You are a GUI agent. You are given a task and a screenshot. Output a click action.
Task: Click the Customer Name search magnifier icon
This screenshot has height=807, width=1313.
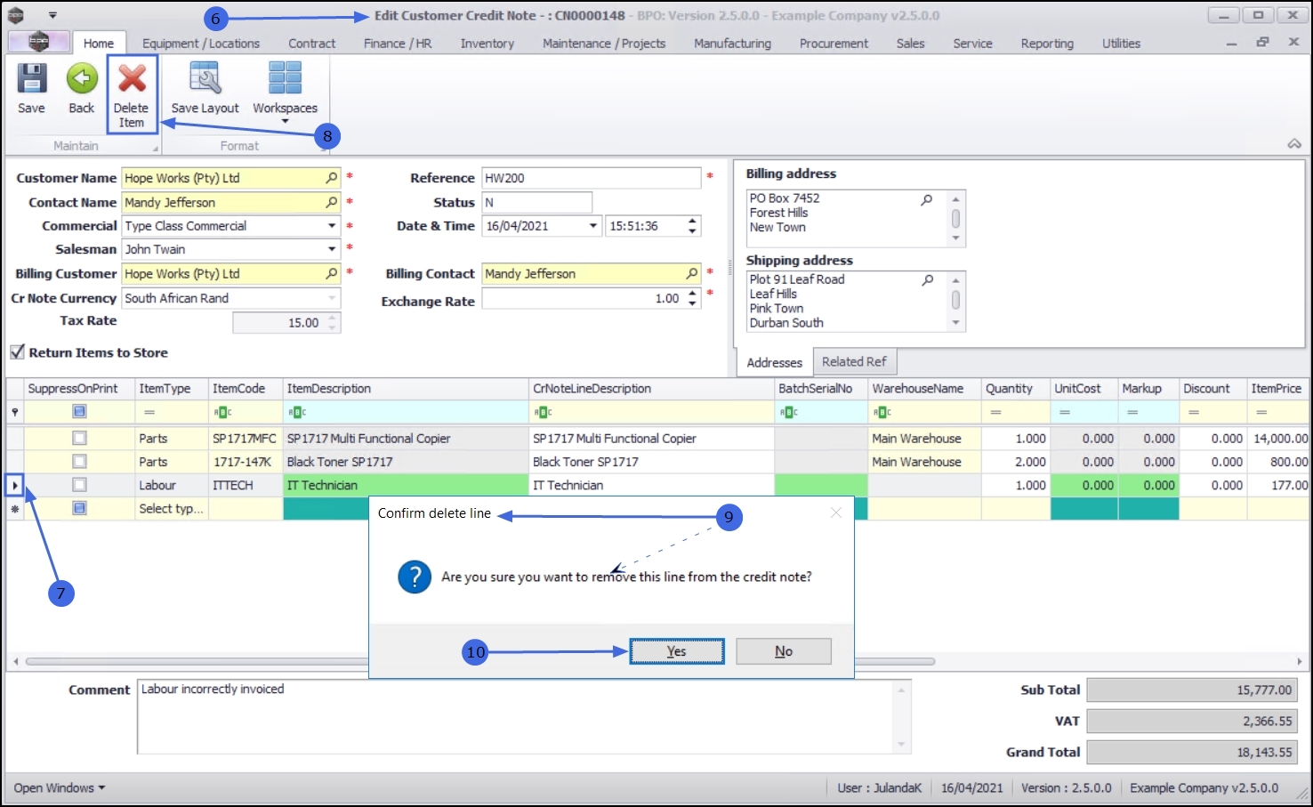332,178
